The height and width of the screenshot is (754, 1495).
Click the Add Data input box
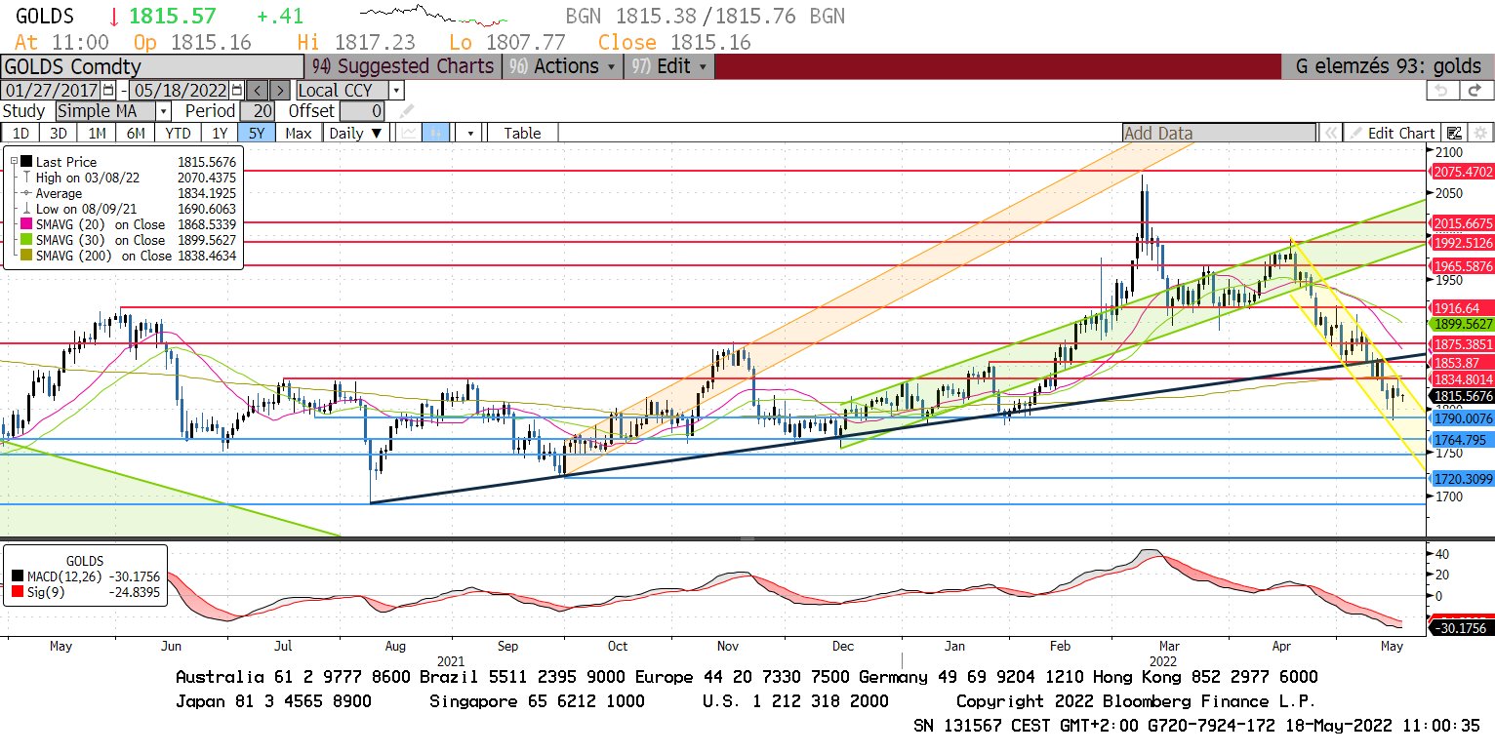[1219, 134]
